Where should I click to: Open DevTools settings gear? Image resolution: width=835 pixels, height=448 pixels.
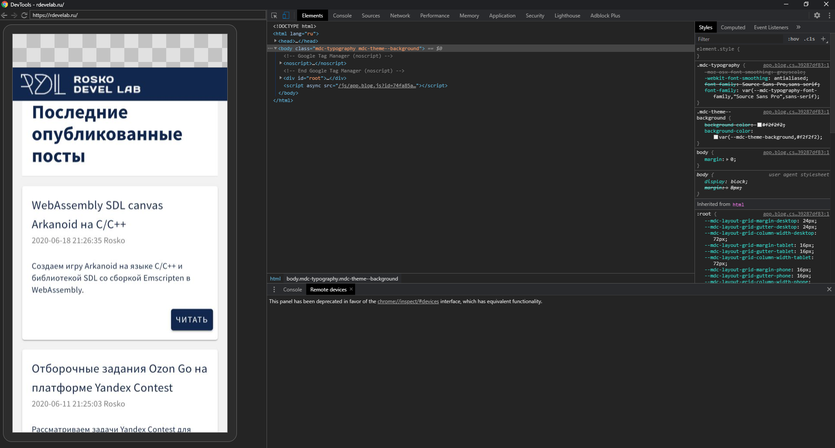(817, 15)
